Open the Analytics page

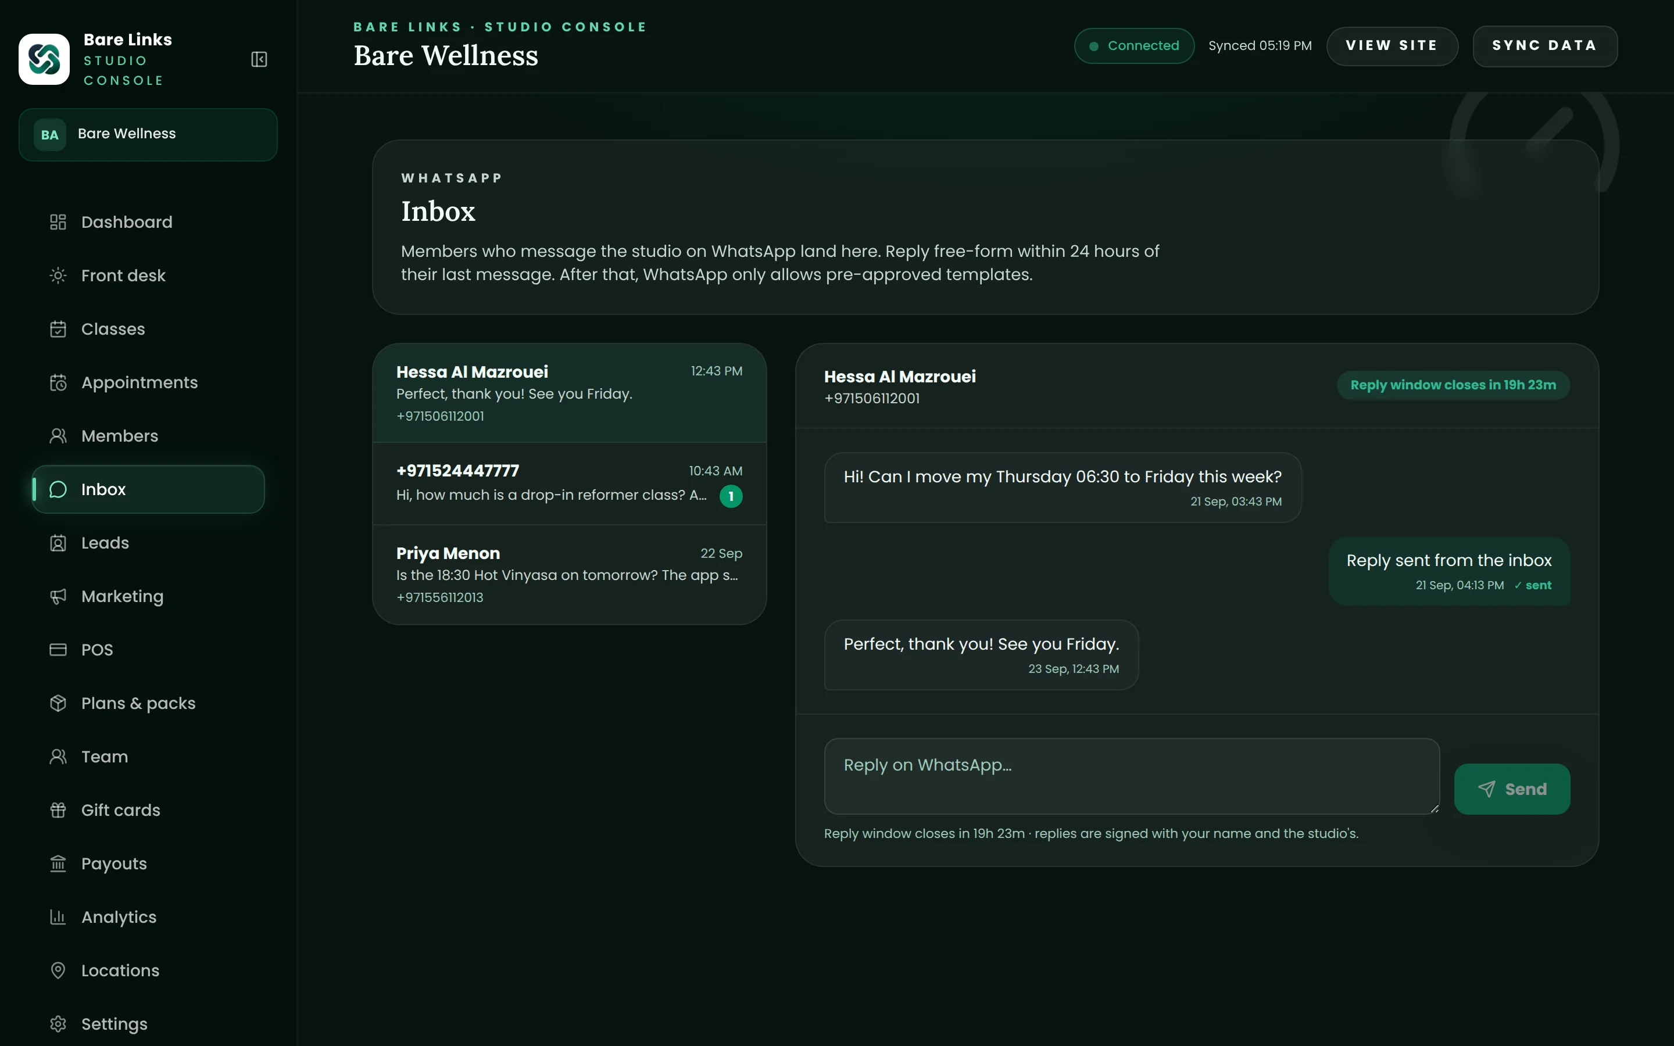148,918
